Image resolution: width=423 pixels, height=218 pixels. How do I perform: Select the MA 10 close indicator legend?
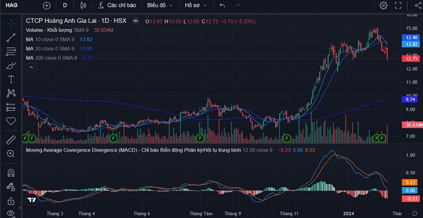point(50,40)
